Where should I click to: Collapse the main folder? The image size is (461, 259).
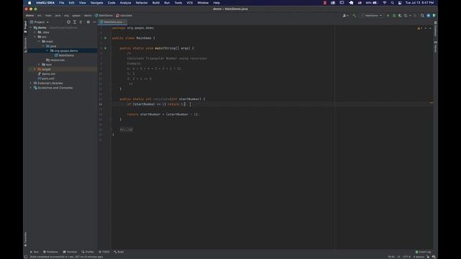coord(39,42)
